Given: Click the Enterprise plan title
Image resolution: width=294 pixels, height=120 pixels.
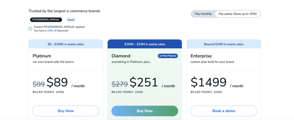Looking at the screenshot, I should [201, 56].
